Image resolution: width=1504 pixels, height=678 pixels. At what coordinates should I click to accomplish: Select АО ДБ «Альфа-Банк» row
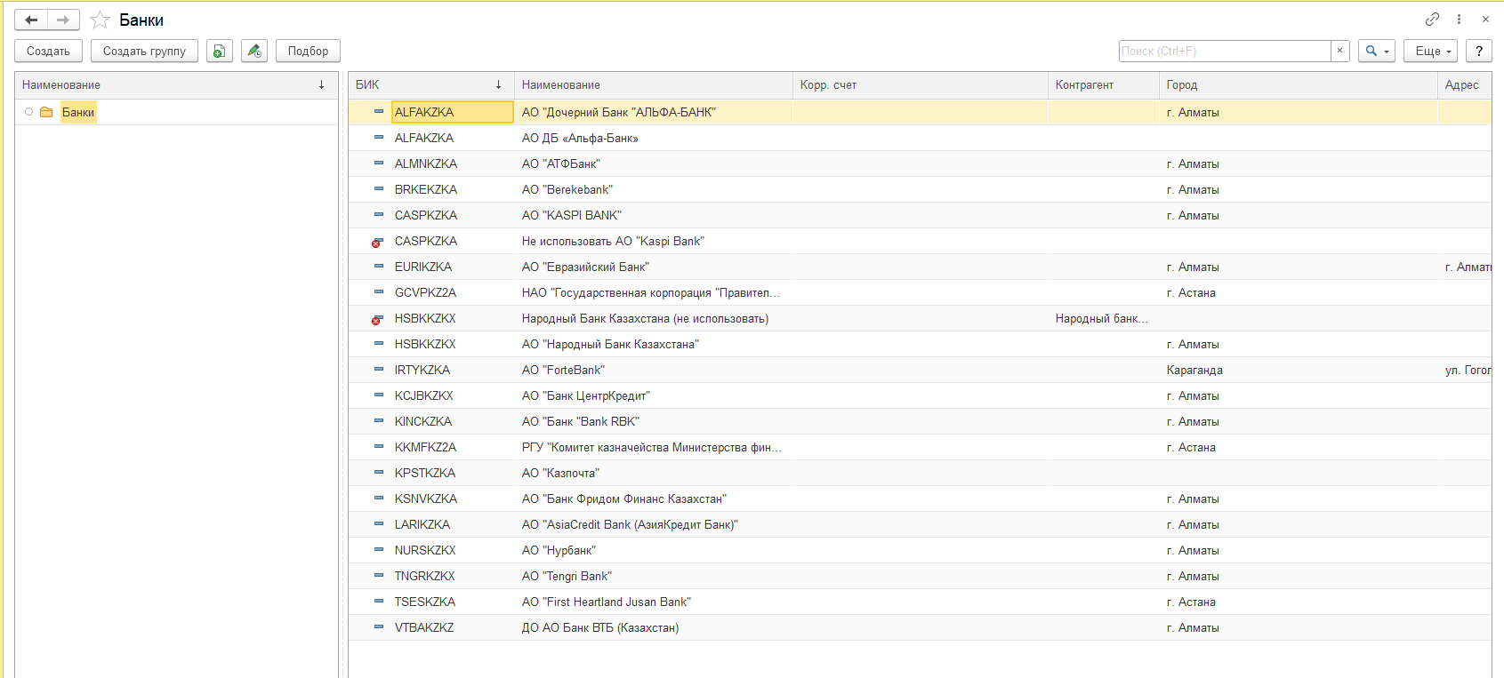[920, 138]
